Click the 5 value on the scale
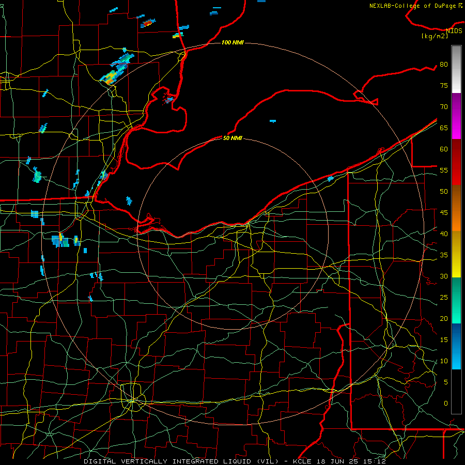The image size is (465, 465). coord(446,382)
